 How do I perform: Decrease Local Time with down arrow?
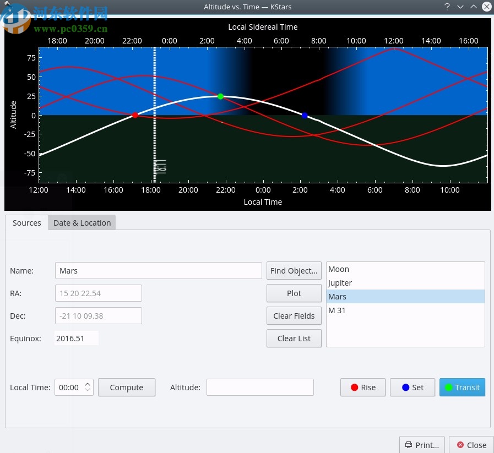[x=88, y=391]
